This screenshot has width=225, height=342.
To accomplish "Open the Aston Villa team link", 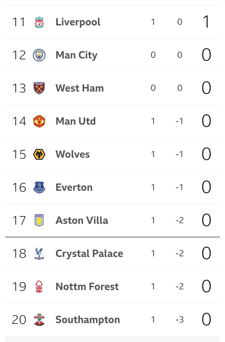I will click(x=82, y=221).
